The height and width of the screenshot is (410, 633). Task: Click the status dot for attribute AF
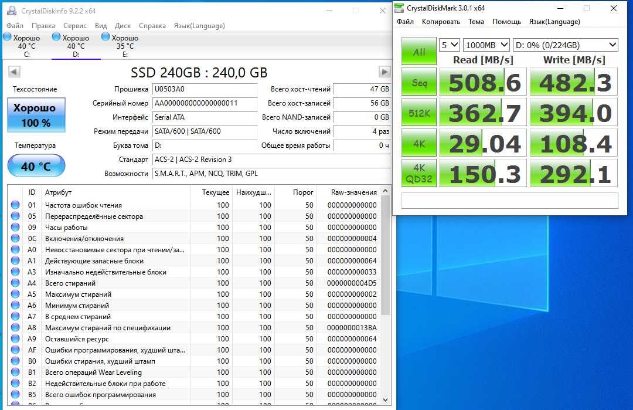[15, 350]
